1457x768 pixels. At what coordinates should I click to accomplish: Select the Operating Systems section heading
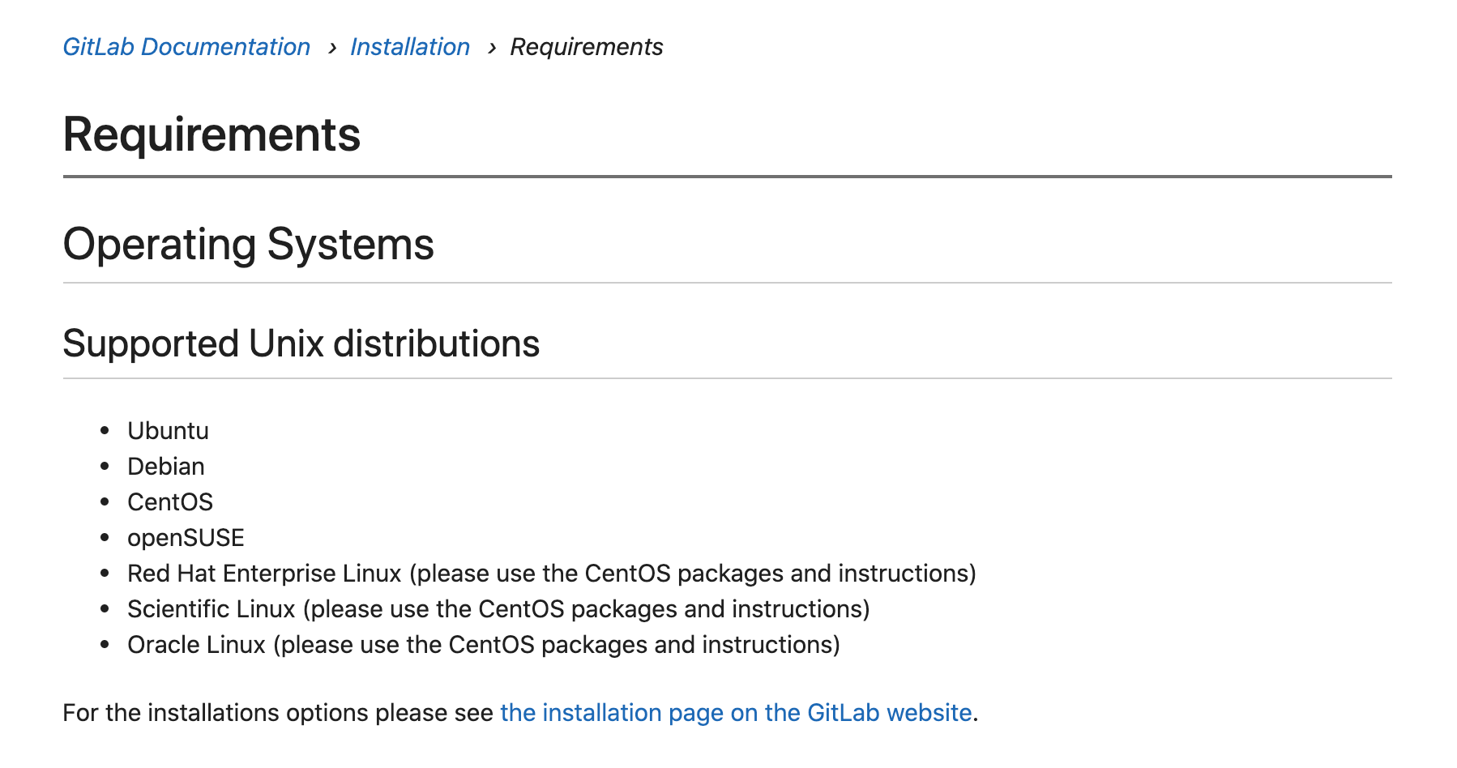coord(248,245)
